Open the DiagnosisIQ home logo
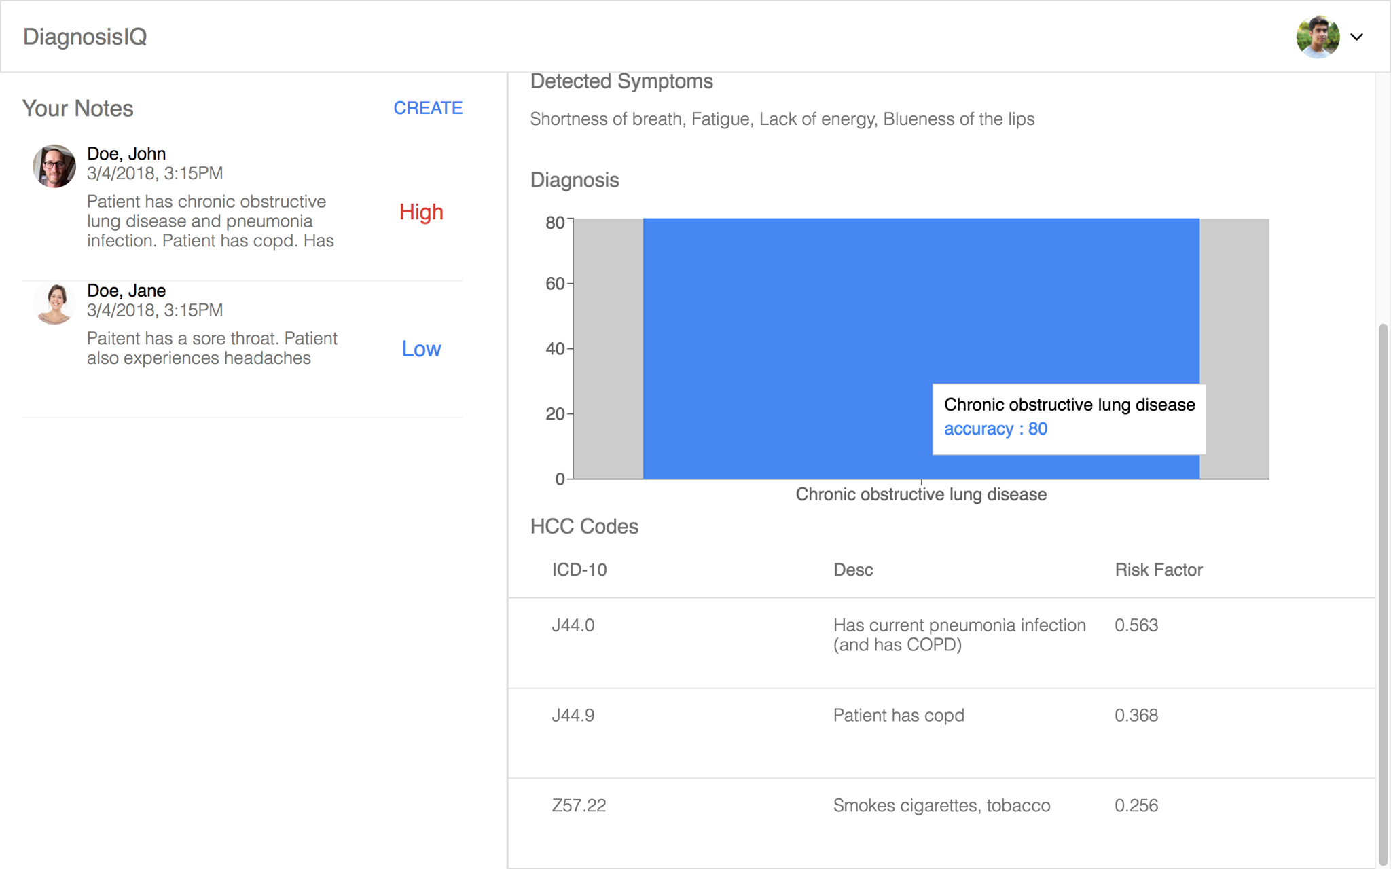Viewport: 1391px width, 869px height. point(85,37)
